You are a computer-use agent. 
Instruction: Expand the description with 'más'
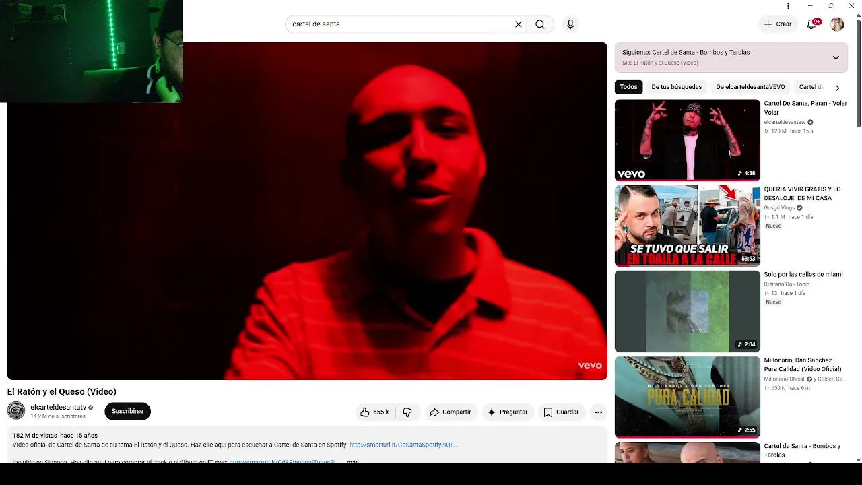(x=353, y=462)
